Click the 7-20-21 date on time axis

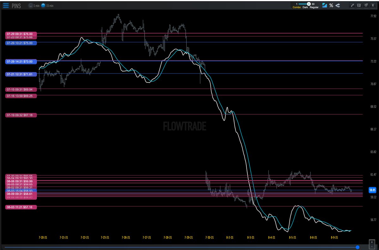43,237
